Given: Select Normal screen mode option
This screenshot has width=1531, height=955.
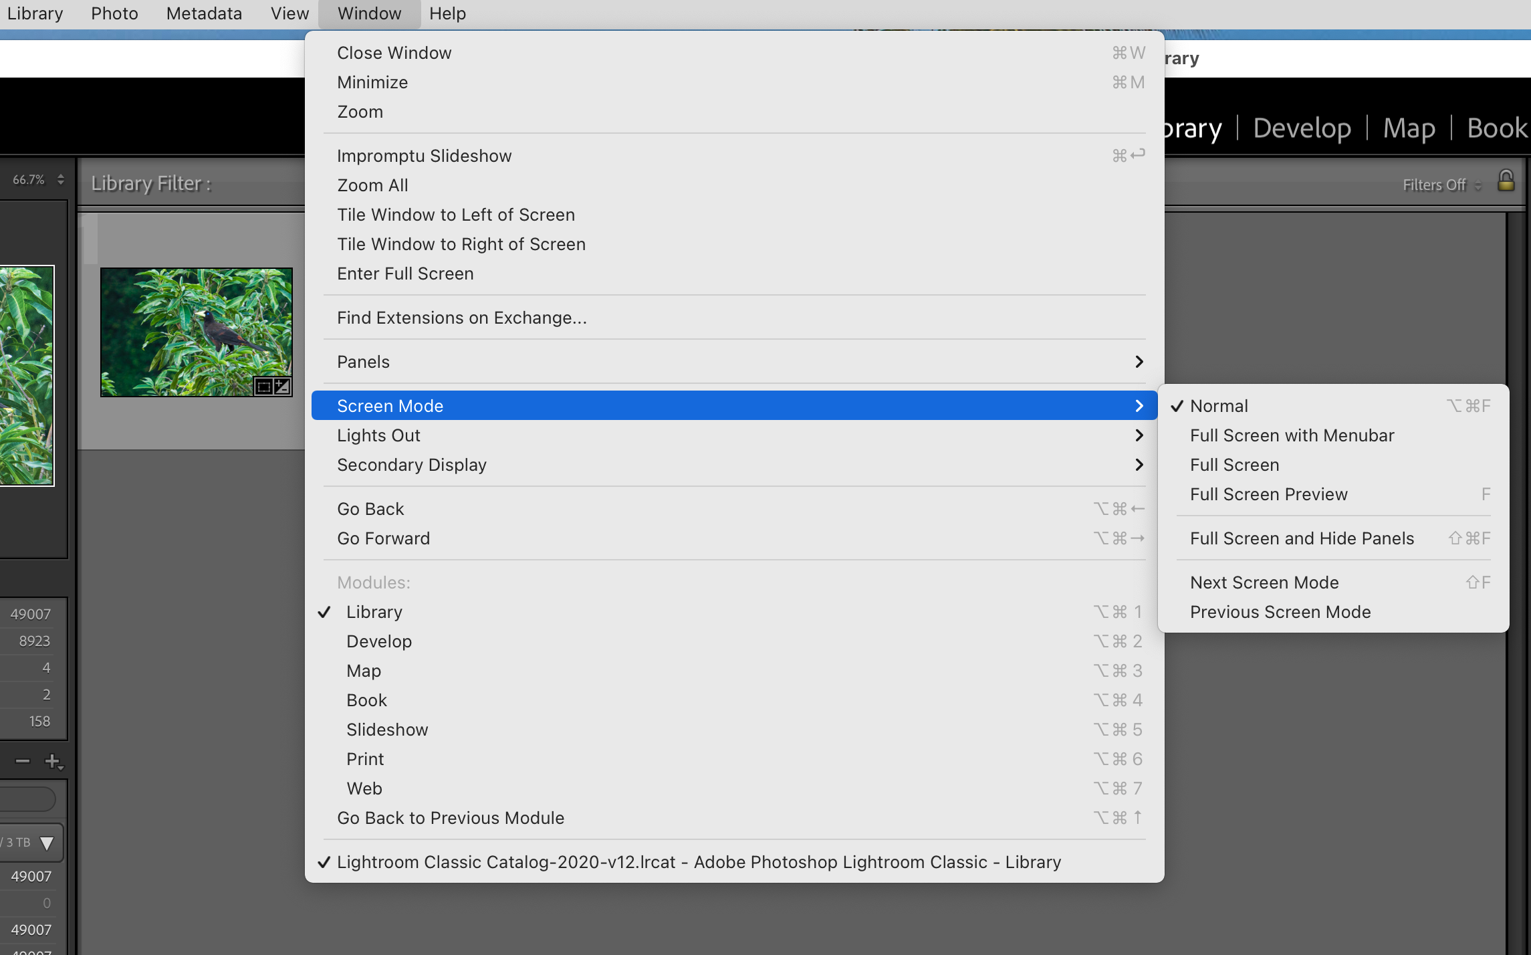Looking at the screenshot, I should 1219,405.
